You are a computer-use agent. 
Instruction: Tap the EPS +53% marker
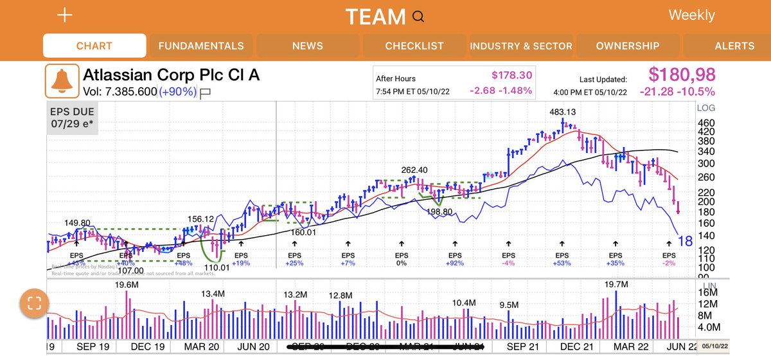[562, 259]
